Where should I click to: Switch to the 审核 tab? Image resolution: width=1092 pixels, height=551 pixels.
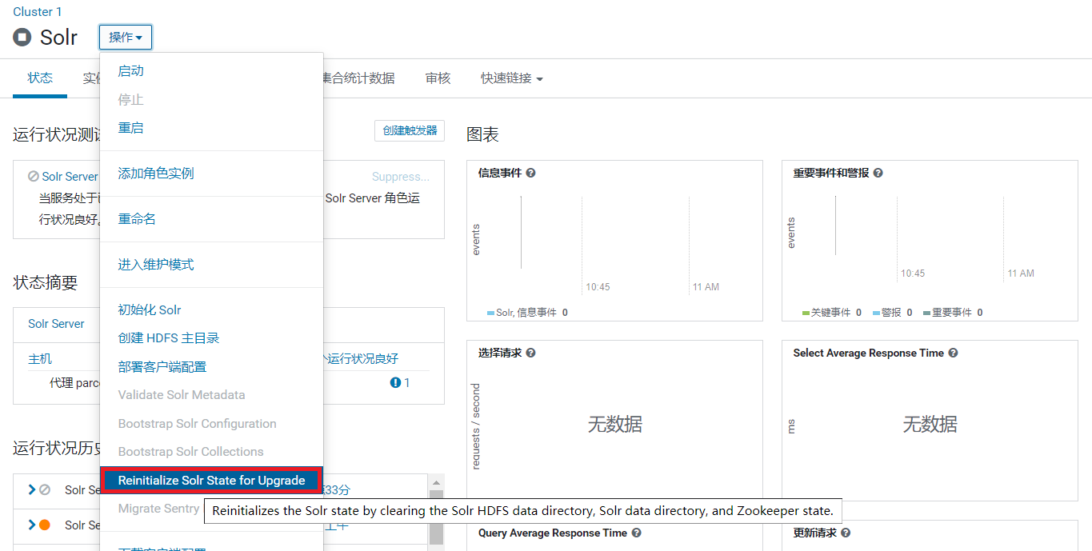coord(438,78)
